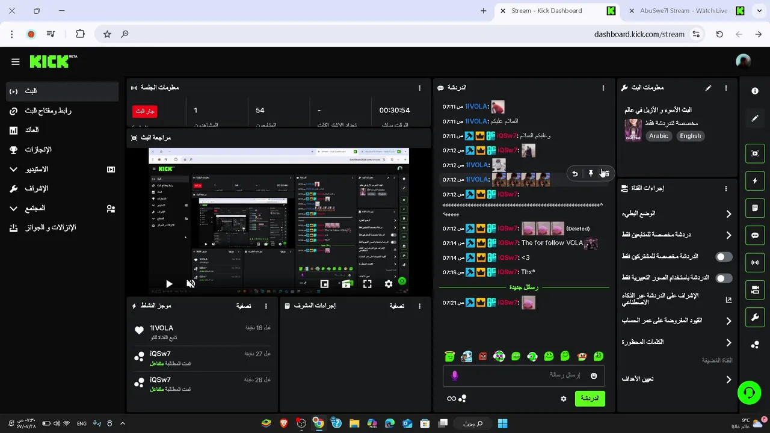Select البث in left sidebar

pyautogui.click(x=63, y=91)
